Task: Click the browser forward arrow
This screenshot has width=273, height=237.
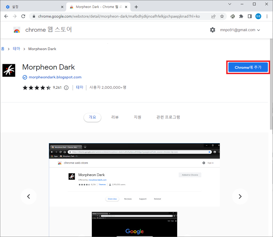Action: (x=15, y=16)
